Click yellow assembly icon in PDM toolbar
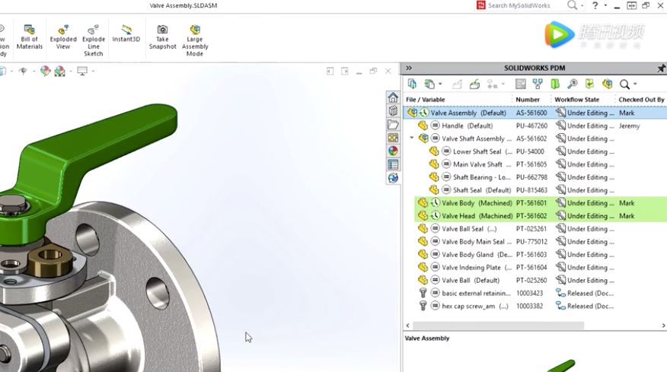 pos(607,84)
